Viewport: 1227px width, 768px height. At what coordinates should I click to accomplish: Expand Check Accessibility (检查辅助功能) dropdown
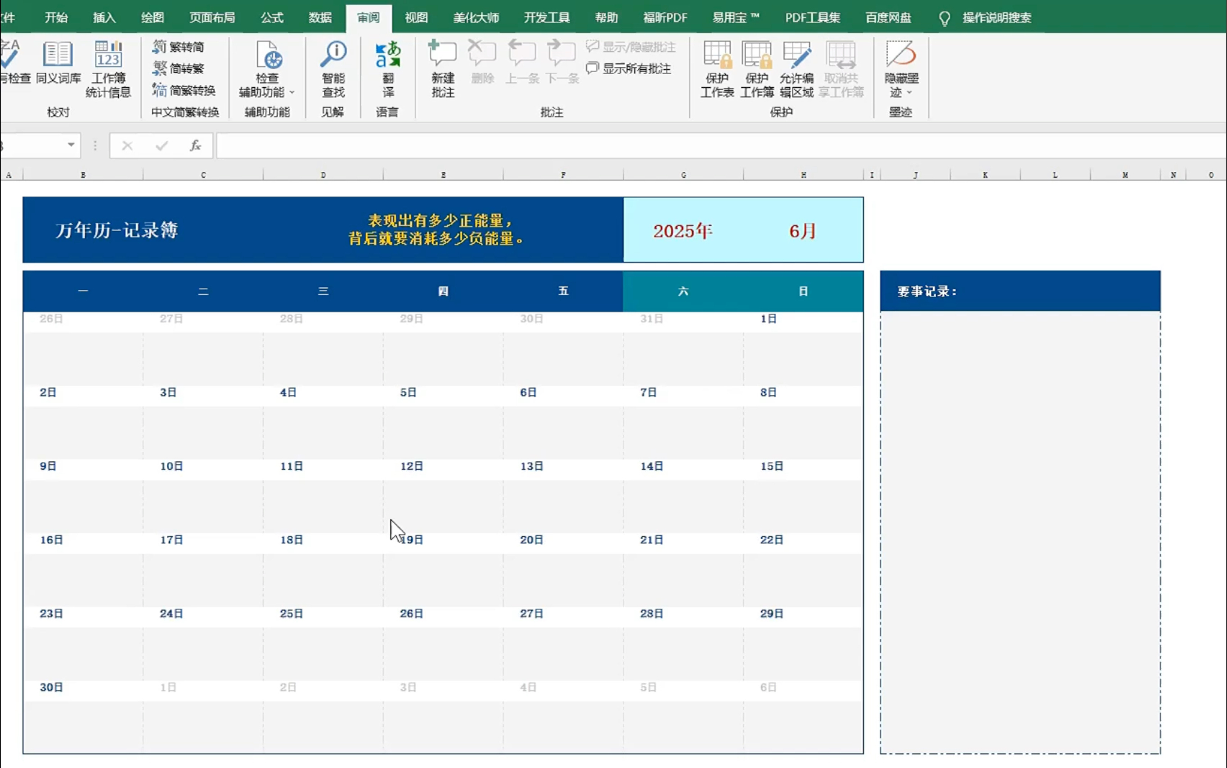[292, 93]
